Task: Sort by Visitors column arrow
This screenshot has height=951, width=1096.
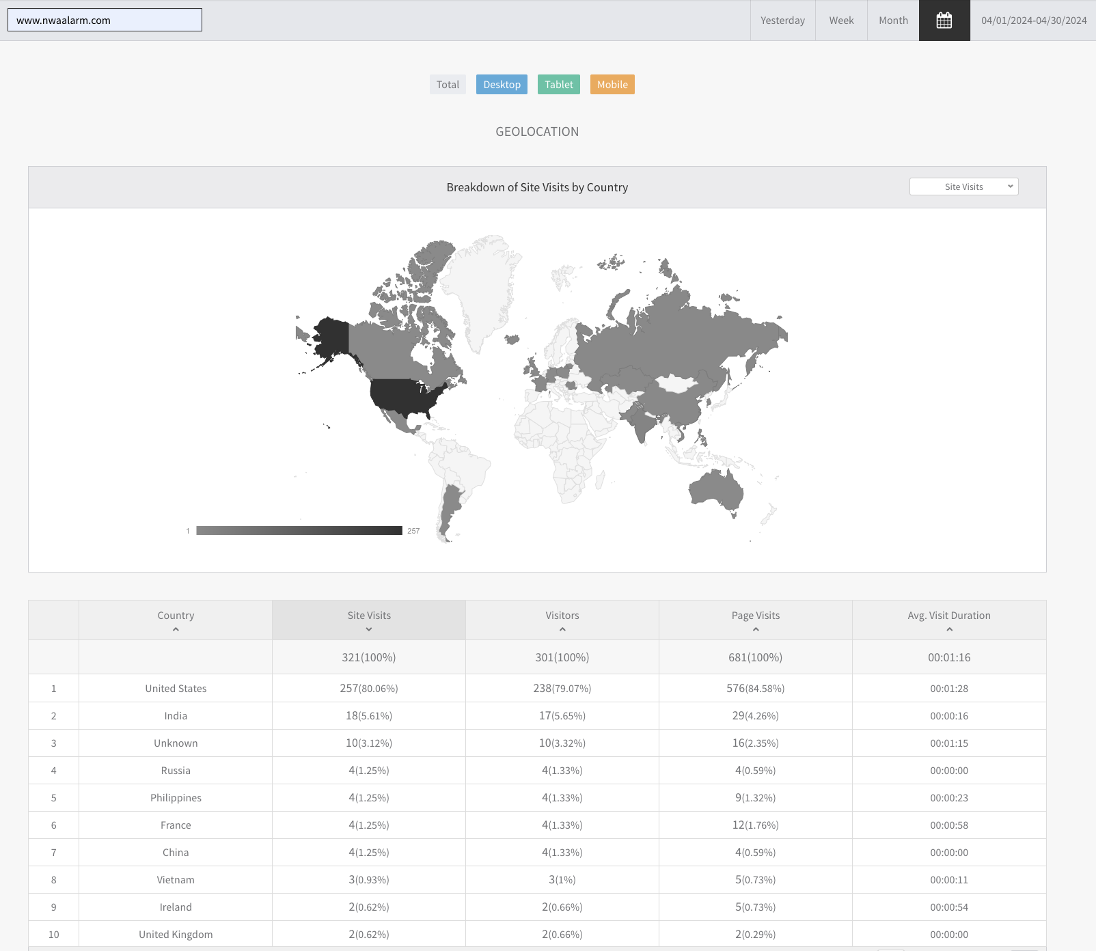Action: (562, 629)
